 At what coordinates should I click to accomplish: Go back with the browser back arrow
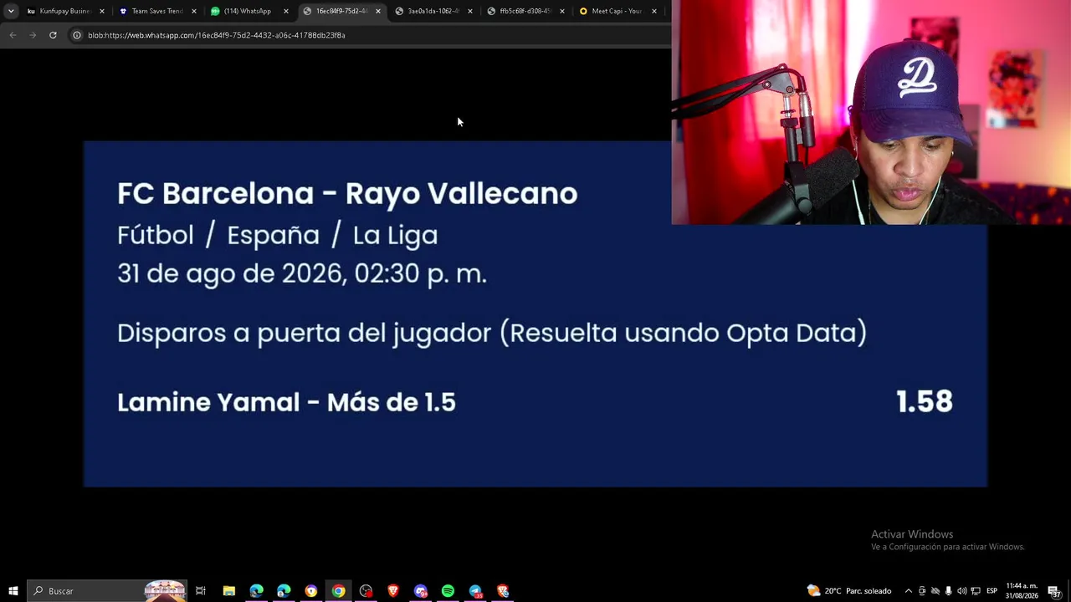click(13, 35)
